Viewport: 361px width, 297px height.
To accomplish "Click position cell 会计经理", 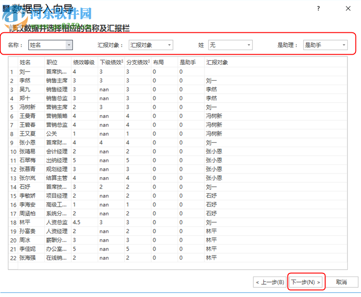I will (x=58, y=152).
